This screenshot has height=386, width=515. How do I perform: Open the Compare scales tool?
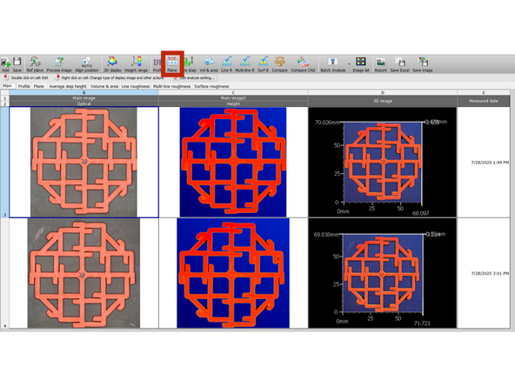[x=280, y=64]
